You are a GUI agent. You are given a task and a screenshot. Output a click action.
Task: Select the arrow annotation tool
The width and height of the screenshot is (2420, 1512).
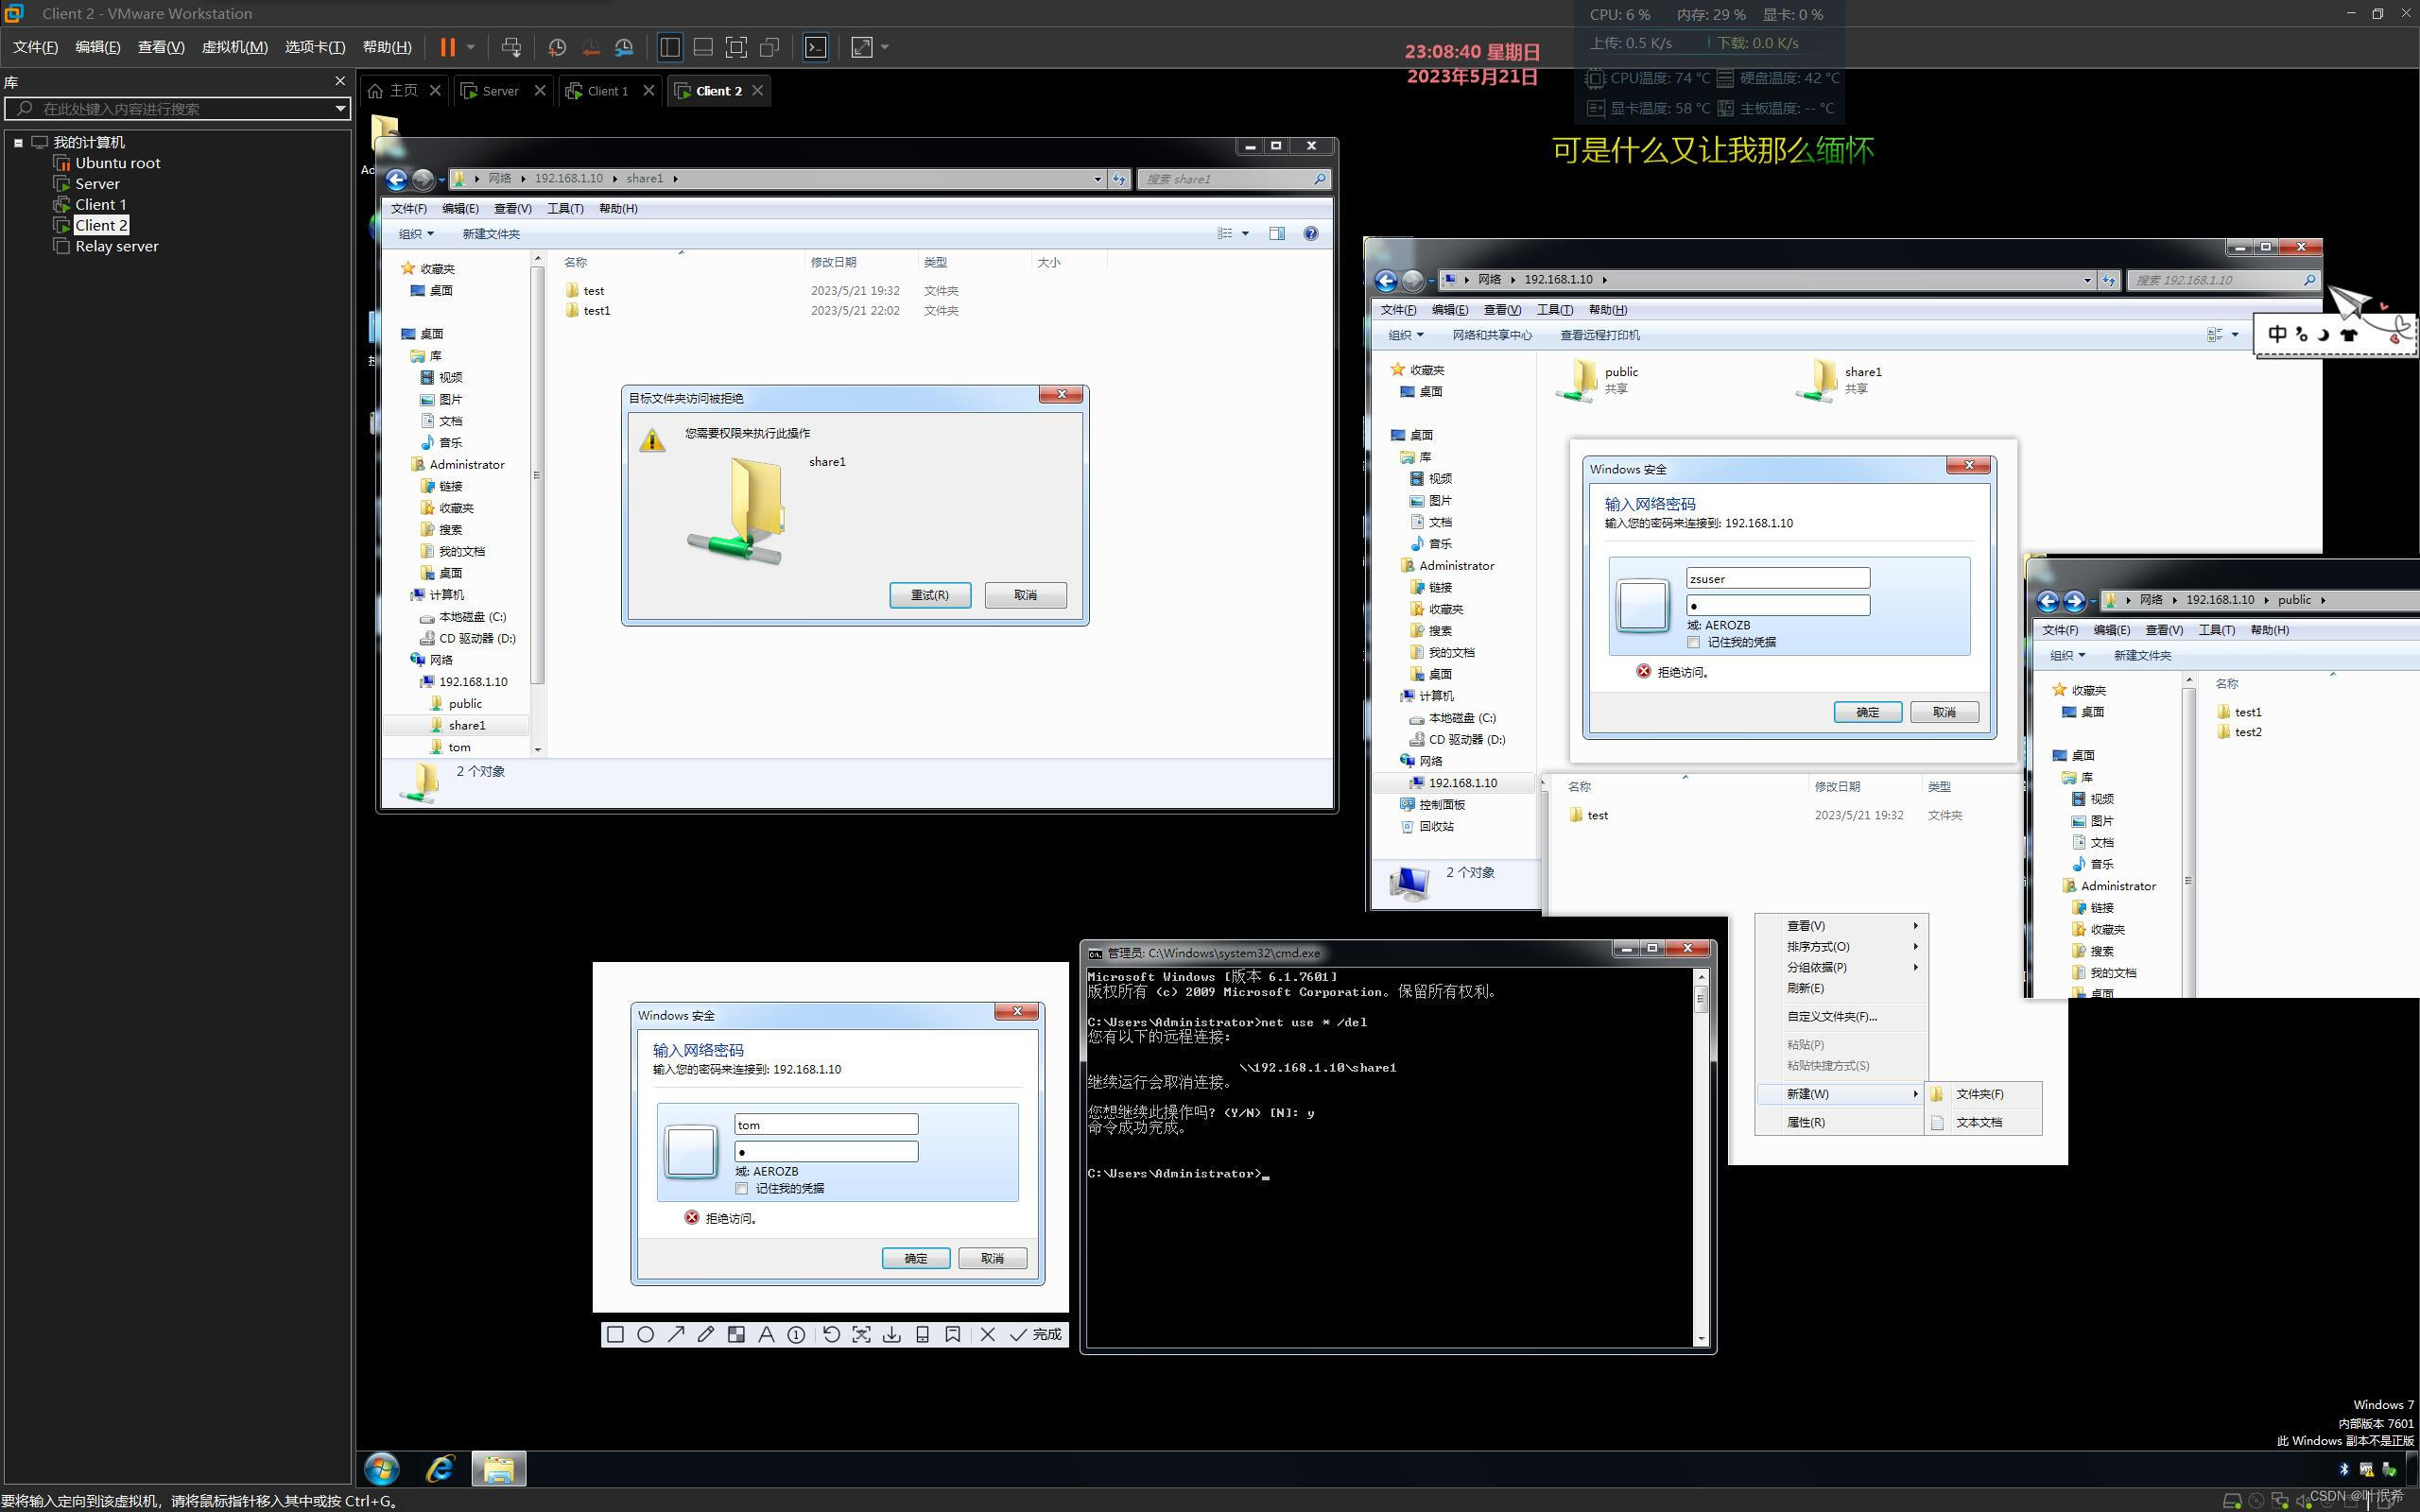point(676,1334)
